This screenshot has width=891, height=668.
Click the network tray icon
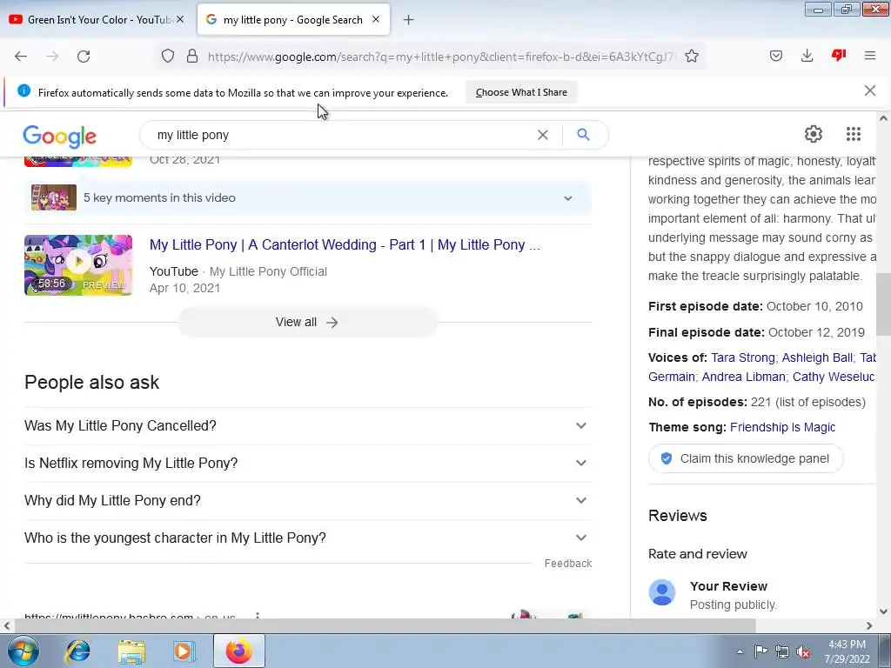(x=782, y=651)
